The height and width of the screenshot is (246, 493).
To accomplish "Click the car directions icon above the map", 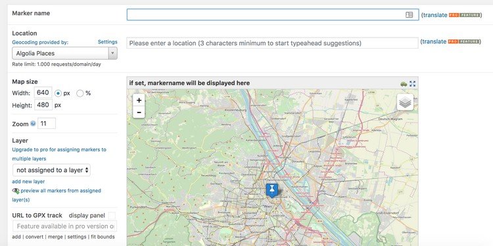I will pos(404,84).
